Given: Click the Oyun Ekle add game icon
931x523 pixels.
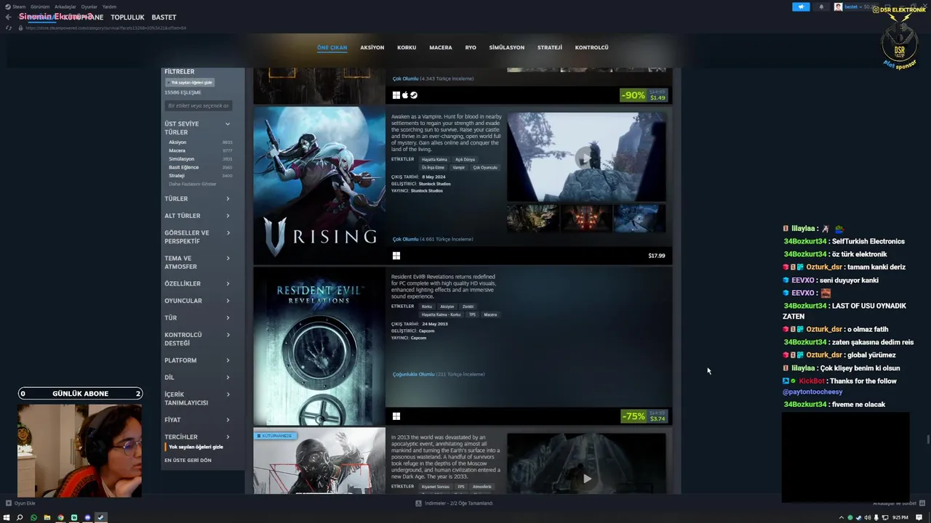Looking at the screenshot, I should point(9,503).
